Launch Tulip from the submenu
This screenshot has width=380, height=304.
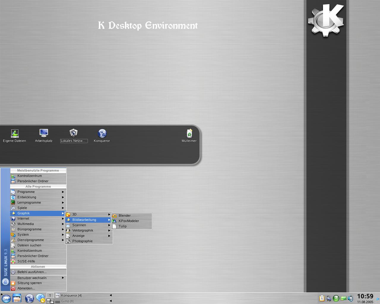pyautogui.click(x=132, y=226)
